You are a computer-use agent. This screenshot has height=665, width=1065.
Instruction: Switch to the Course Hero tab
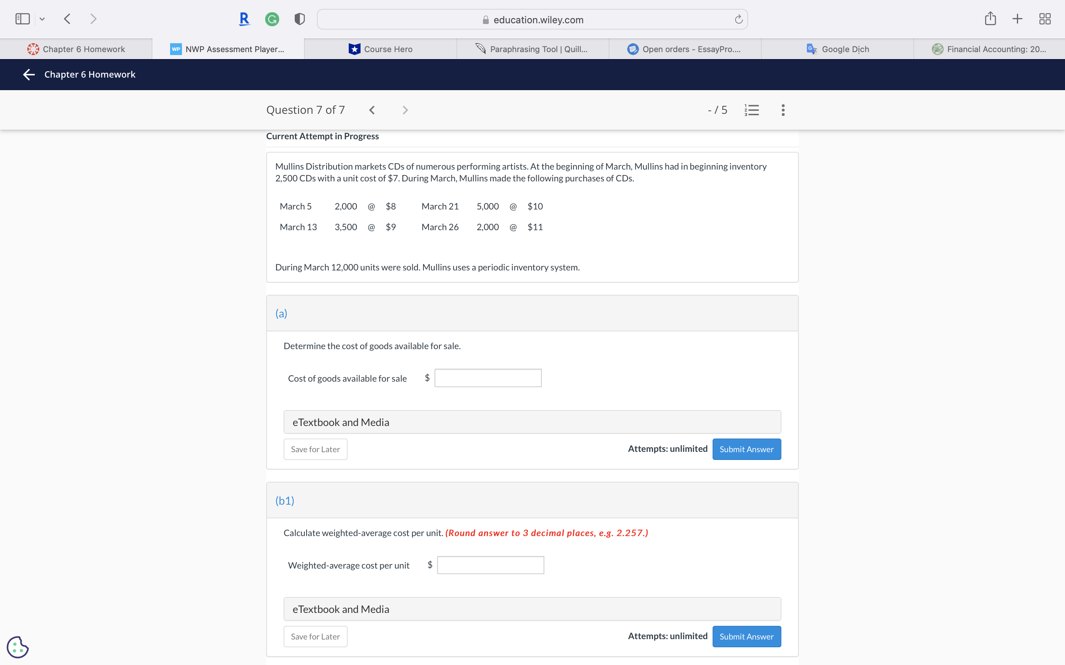[380, 49]
